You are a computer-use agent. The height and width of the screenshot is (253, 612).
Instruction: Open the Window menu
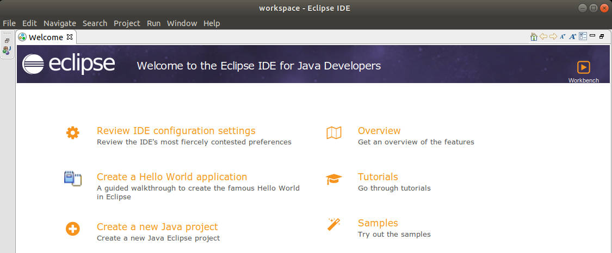tap(182, 23)
